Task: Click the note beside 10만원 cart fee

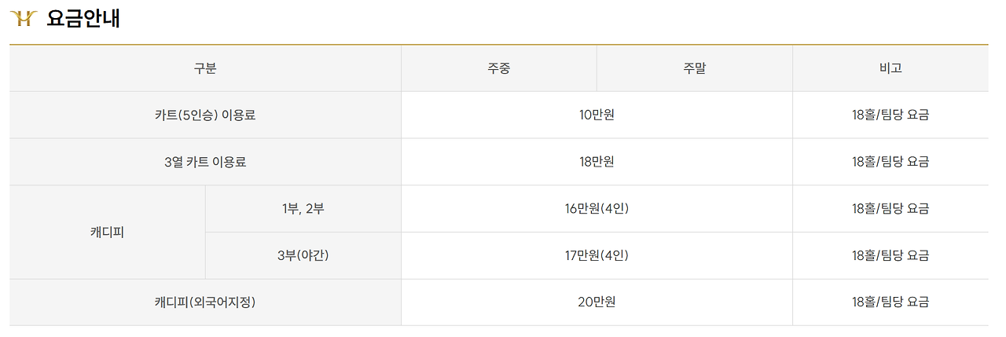Action: tap(890, 115)
